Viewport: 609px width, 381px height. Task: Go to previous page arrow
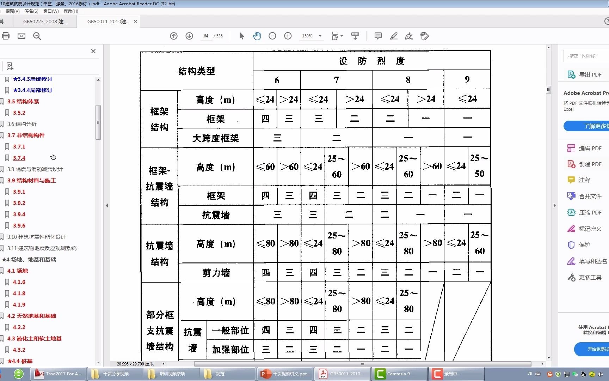click(174, 36)
